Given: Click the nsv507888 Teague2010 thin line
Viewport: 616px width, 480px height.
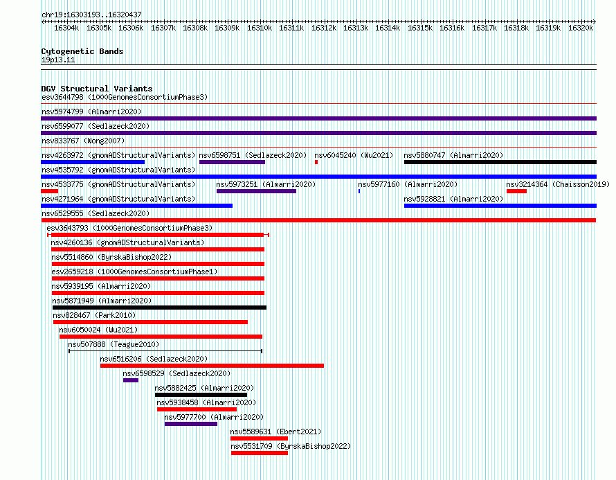Looking at the screenshot, I should point(165,351).
